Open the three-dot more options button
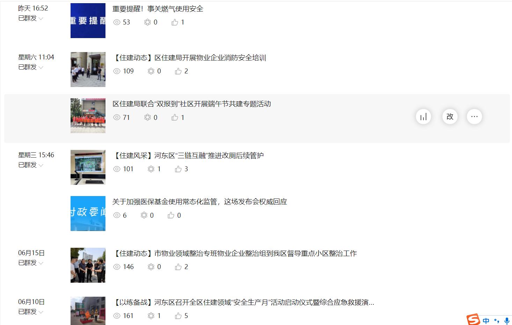The width and height of the screenshot is (512, 325). coord(474,117)
